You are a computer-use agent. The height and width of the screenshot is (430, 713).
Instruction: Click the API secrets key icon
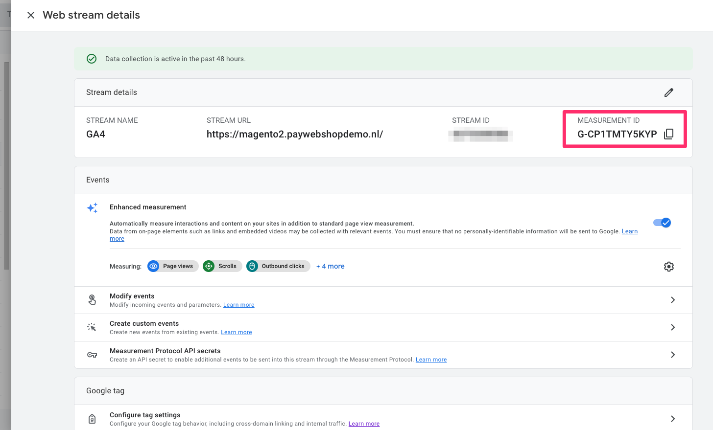[92, 355]
